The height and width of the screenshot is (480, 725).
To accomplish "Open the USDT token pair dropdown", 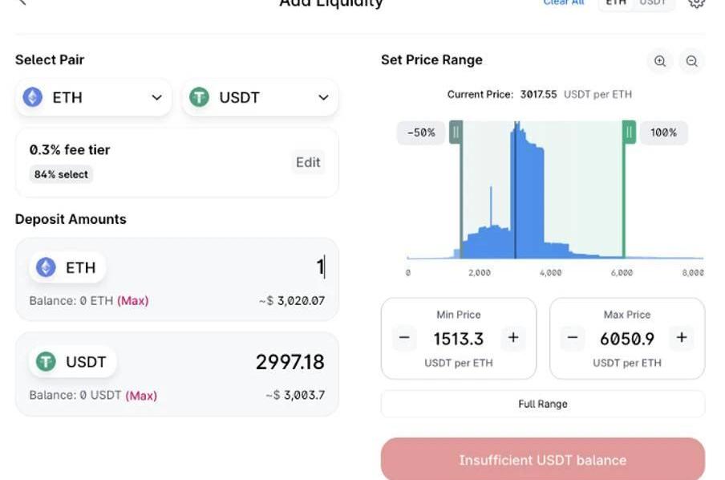I will [260, 97].
